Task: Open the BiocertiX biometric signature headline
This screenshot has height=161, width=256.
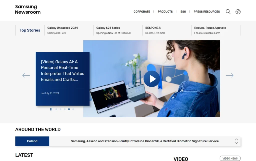Action: click(145, 141)
